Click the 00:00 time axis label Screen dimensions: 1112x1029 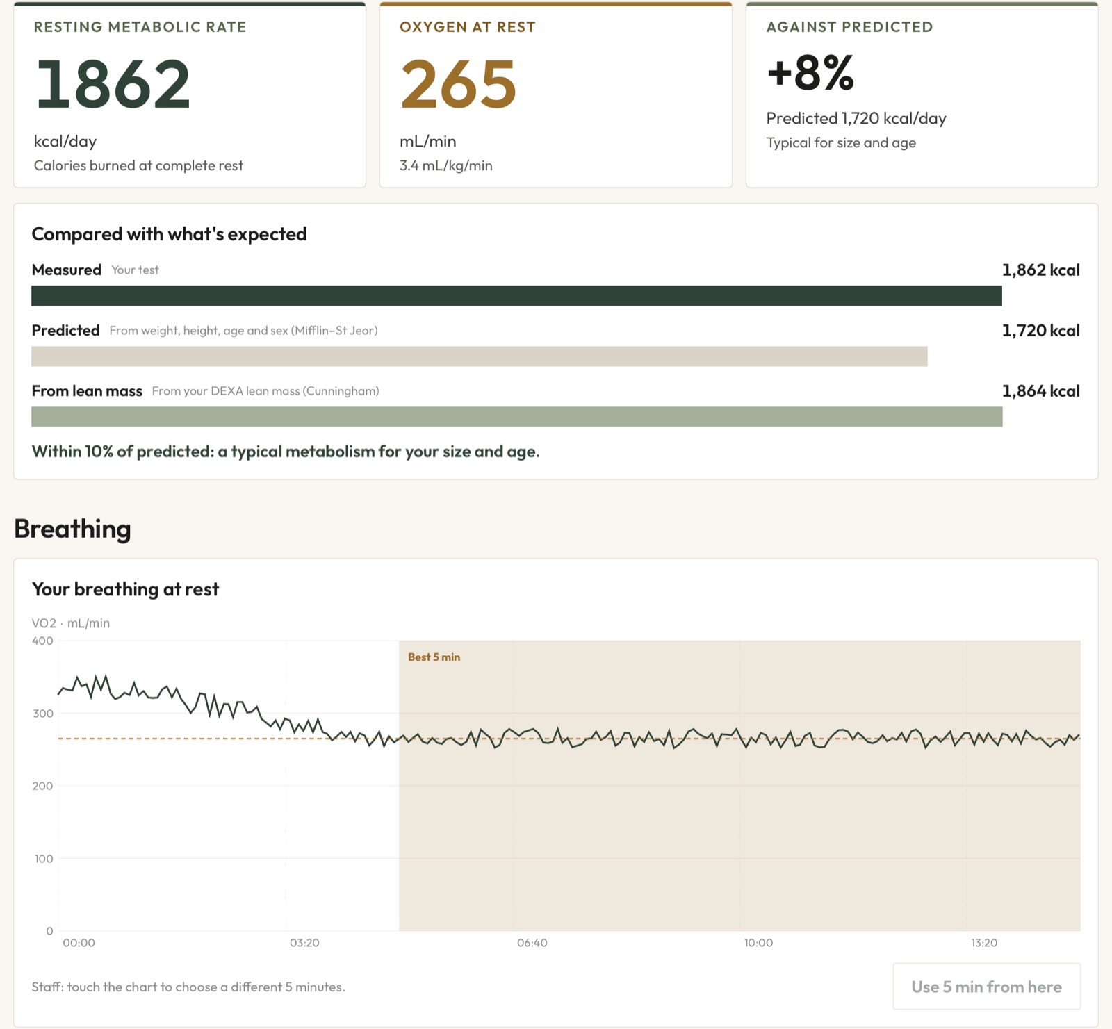(79, 943)
